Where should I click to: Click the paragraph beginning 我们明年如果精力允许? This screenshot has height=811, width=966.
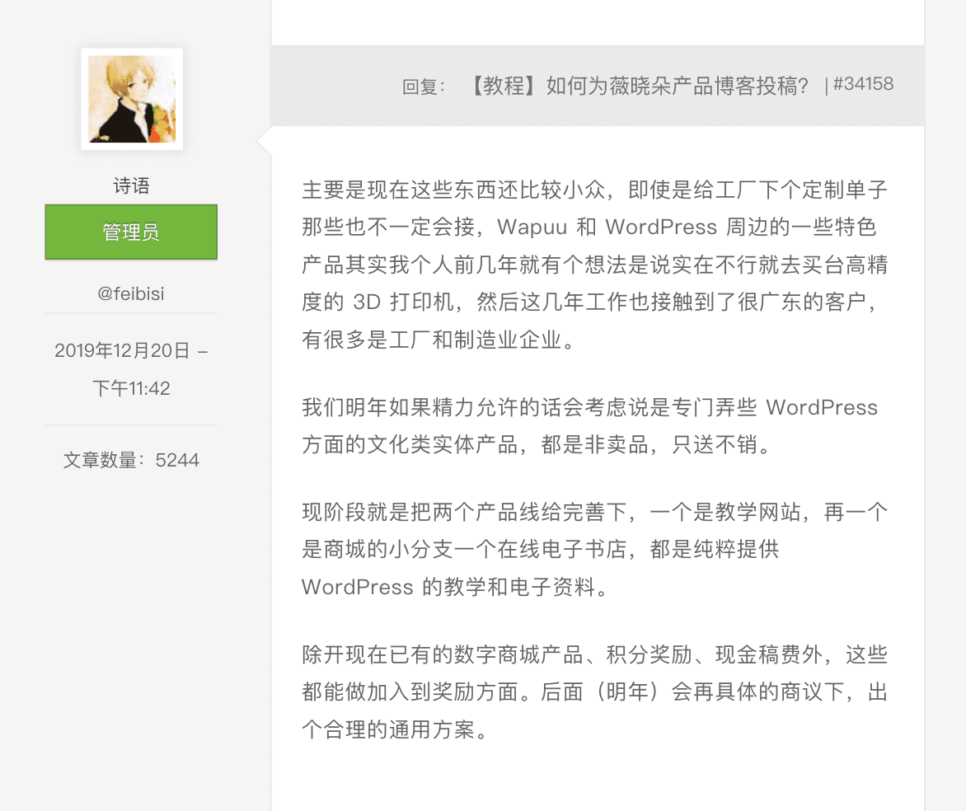[589, 426]
